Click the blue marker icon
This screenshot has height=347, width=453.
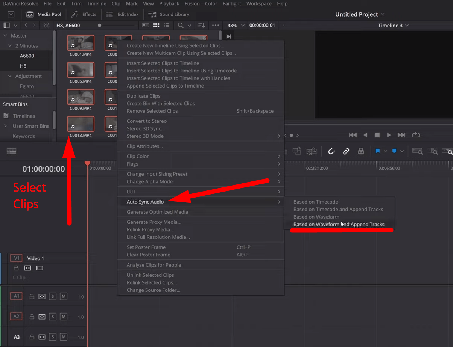394,151
